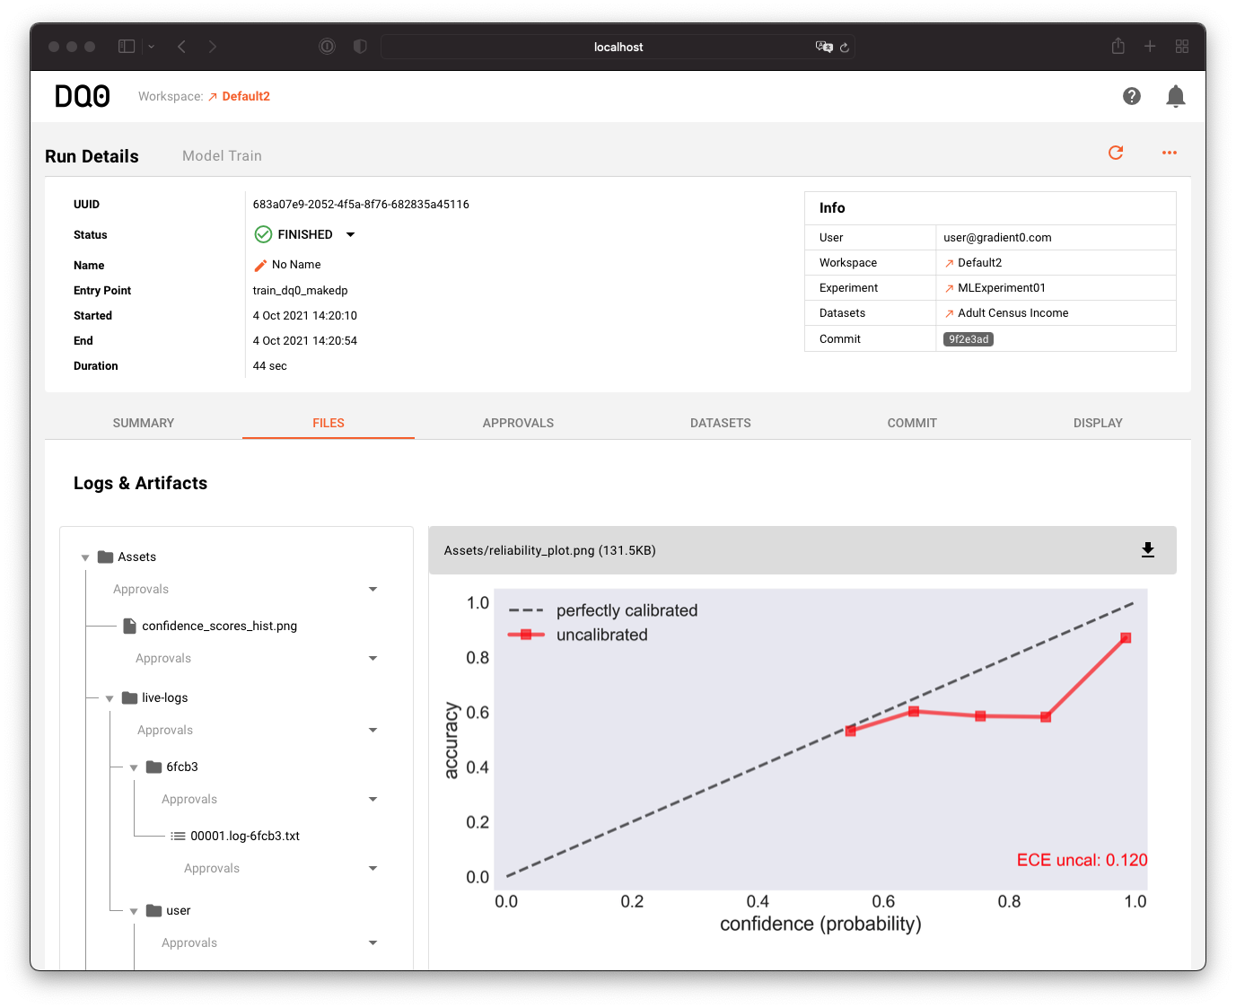Click the privacy shield icon
The width and height of the screenshot is (1236, 1008).
click(360, 47)
